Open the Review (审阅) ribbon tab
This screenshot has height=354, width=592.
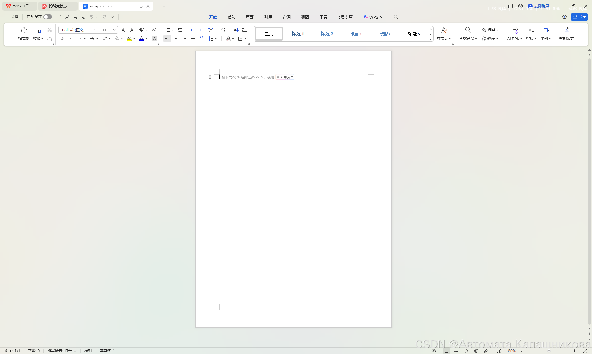[286, 17]
